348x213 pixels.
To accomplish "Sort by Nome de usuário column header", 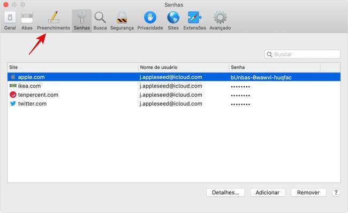I will point(183,67).
